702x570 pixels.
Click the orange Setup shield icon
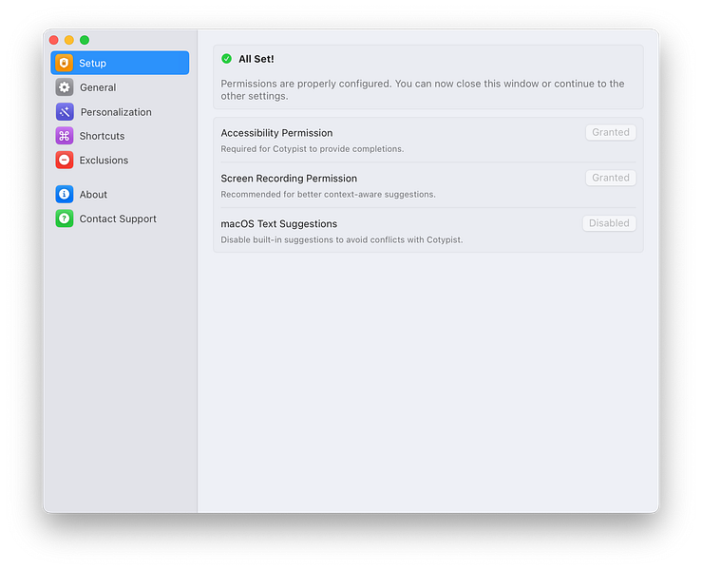(64, 63)
